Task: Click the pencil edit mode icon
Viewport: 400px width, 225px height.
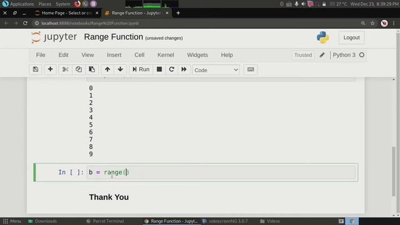Action: (x=322, y=55)
